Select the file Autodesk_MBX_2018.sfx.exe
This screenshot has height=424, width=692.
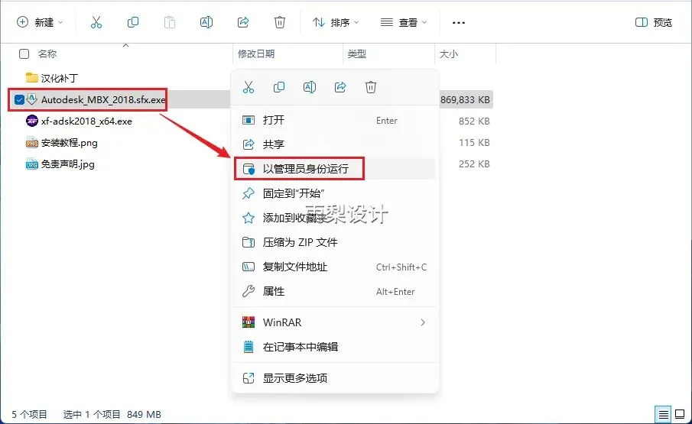pyautogui.click(x=103, y=99)
